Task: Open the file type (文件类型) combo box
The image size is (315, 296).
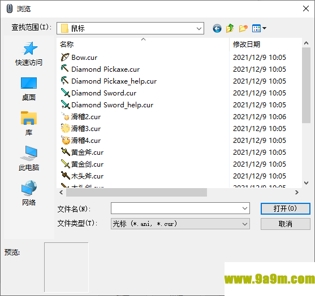Action: pos(180,224)
